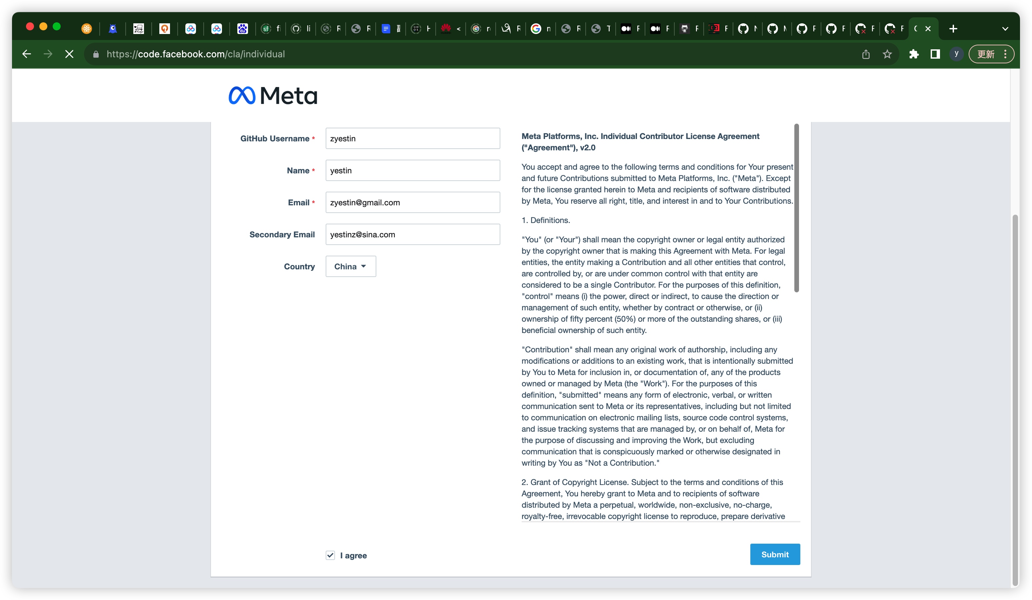Open the tab search chevron

pyautogui.click(x=1005, y=29)
